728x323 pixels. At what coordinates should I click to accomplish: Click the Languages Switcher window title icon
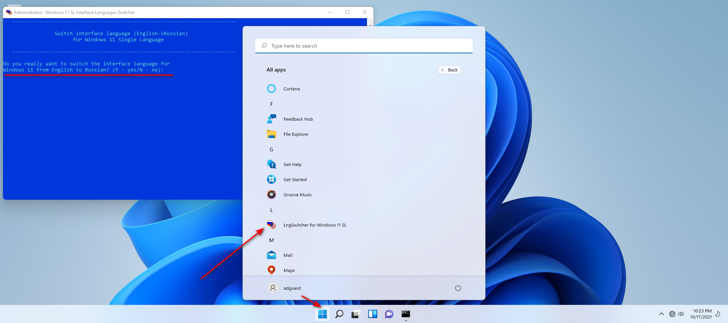[x=9, y=12]
